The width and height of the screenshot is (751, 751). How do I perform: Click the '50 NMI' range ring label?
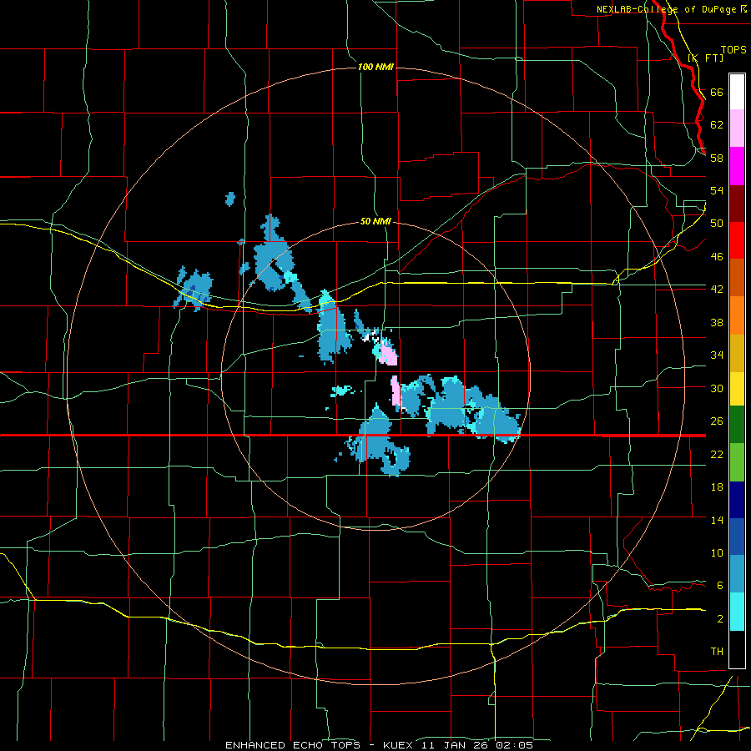tap(375, 222)
